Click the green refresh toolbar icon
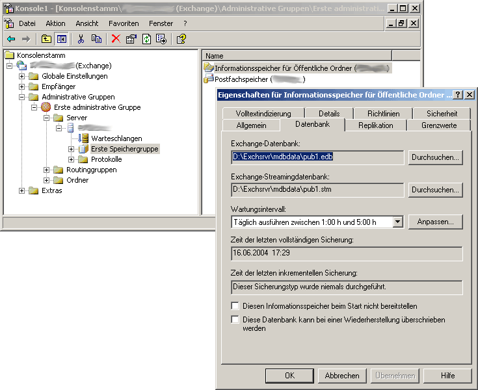 point(146,39)
